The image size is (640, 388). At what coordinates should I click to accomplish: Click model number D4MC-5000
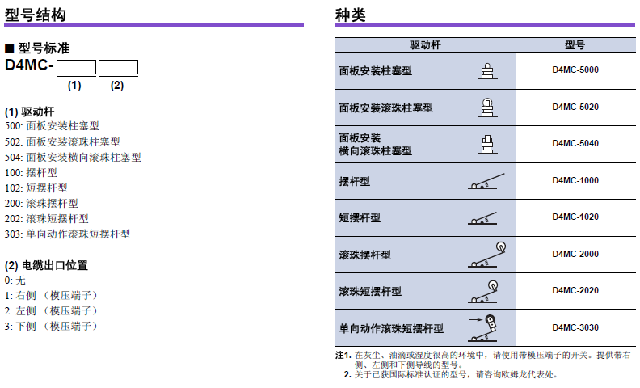tap(575, 70)
